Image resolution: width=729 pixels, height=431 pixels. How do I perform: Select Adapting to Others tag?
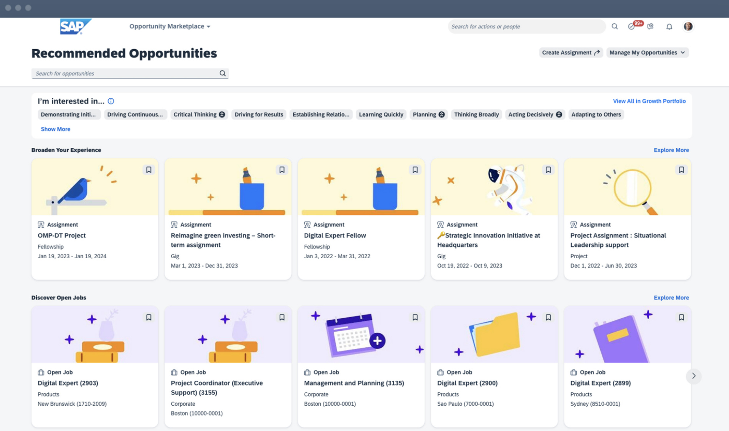click(596, 114)
